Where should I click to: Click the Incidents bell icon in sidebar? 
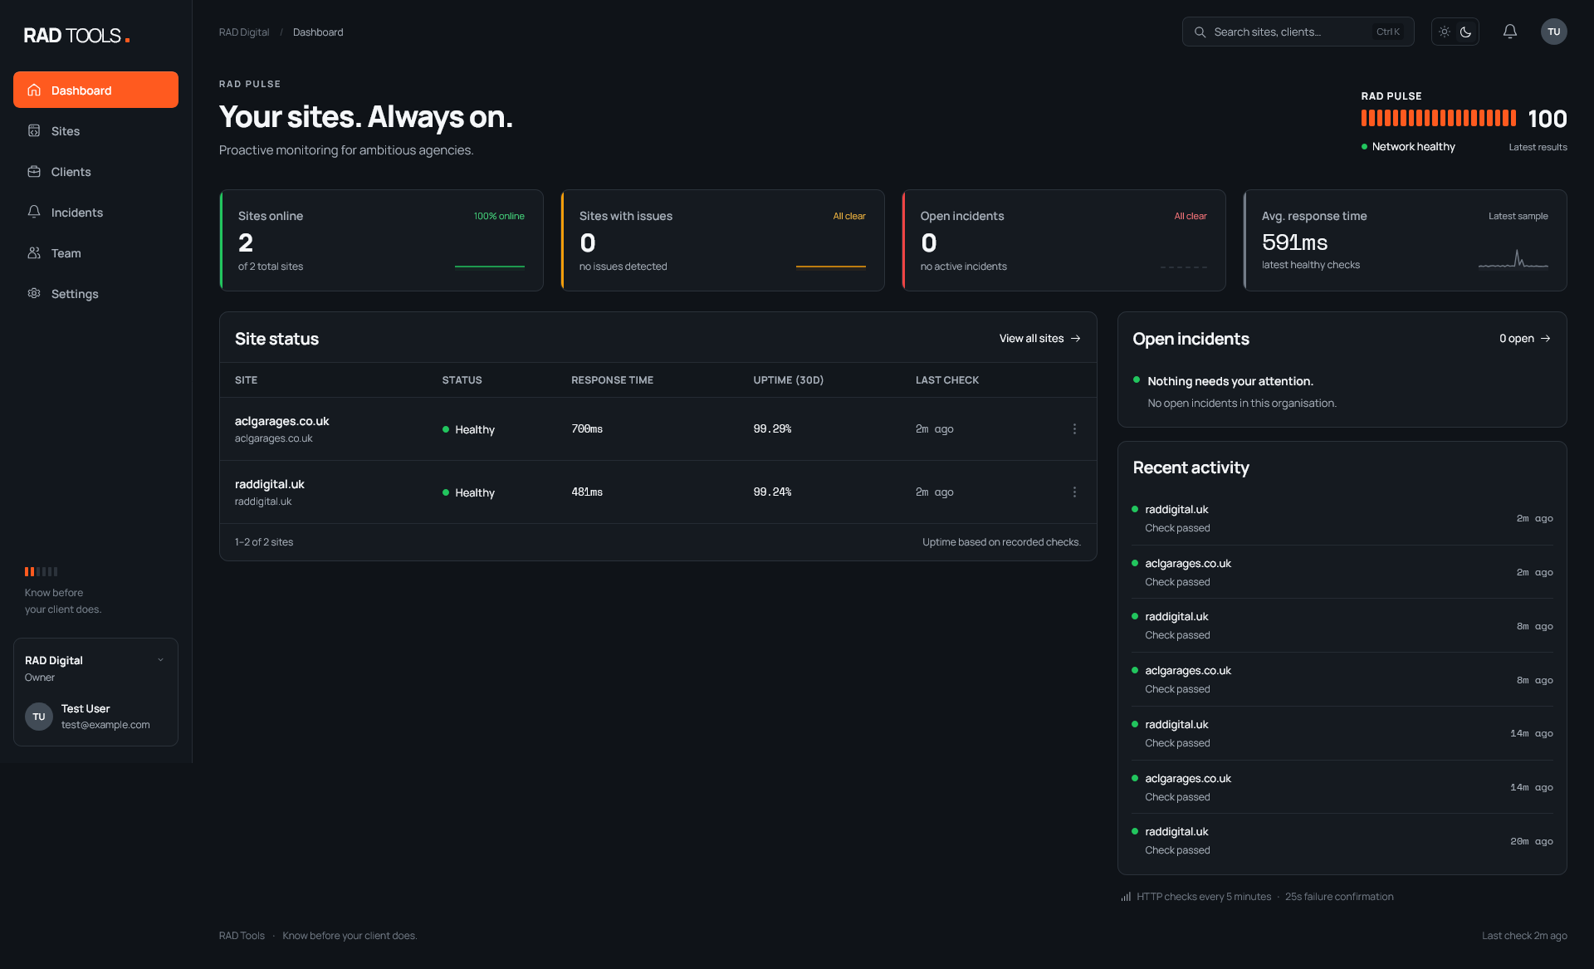coord(34,212)
